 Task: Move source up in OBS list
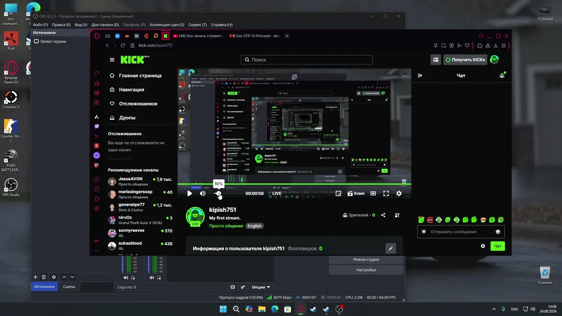(x=64, y=277)
